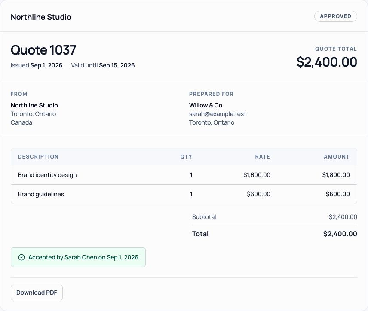
Task: Click the Accepted by Sarah Chen banner
Action: pos(78,257)
